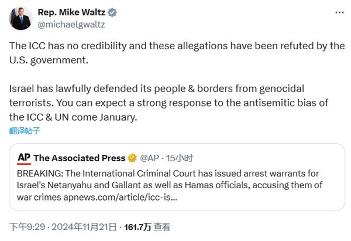Click the 15小时 timestamp of quoted post

coord(180,158)
